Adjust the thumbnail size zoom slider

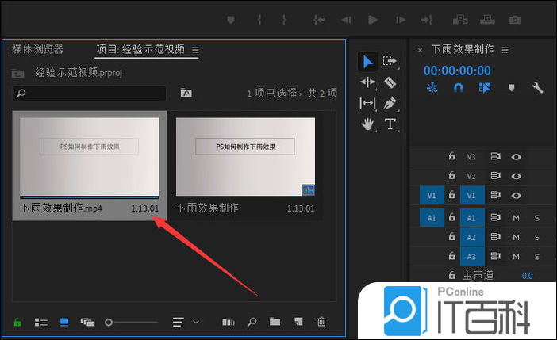(x=109, y=322)
